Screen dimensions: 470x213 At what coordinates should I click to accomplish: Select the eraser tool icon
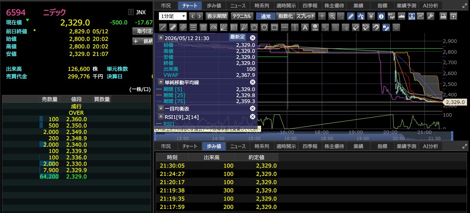[356, 27]
